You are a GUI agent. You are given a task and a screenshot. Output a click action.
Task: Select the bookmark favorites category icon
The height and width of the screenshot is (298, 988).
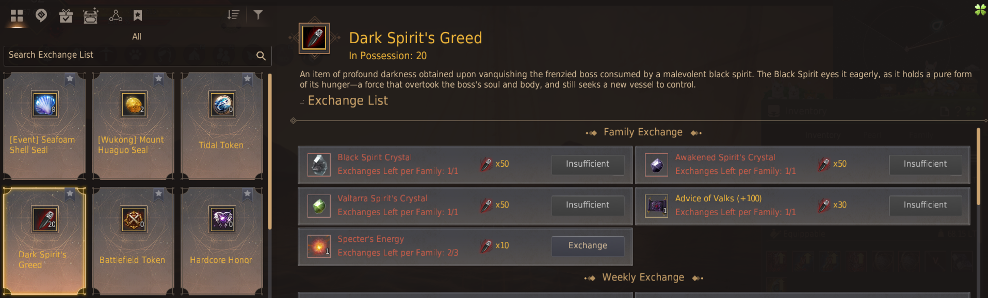pos(138,15)
